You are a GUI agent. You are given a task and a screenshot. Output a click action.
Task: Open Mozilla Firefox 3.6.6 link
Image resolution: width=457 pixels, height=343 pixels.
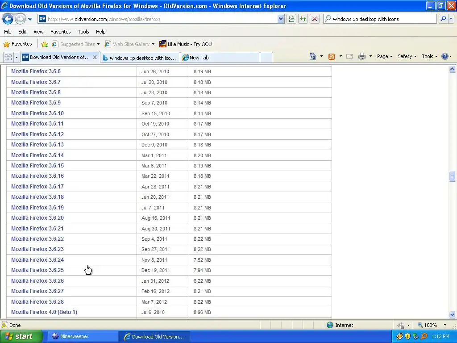(x=36, y=71)
